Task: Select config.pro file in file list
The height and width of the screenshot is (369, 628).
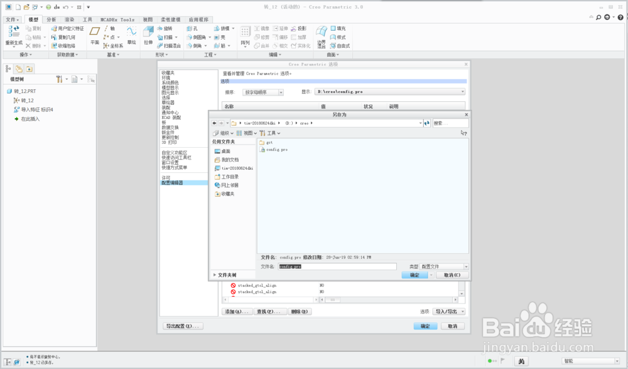Action: tap(274, 150)
